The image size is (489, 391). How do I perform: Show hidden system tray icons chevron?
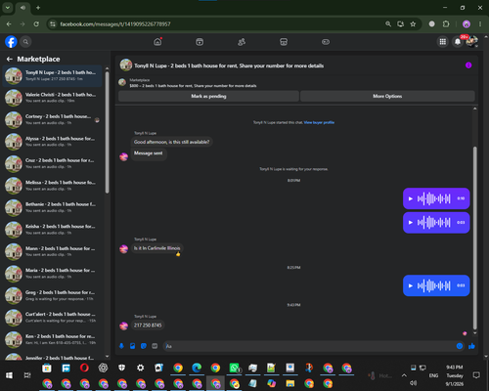coord(404,375)
